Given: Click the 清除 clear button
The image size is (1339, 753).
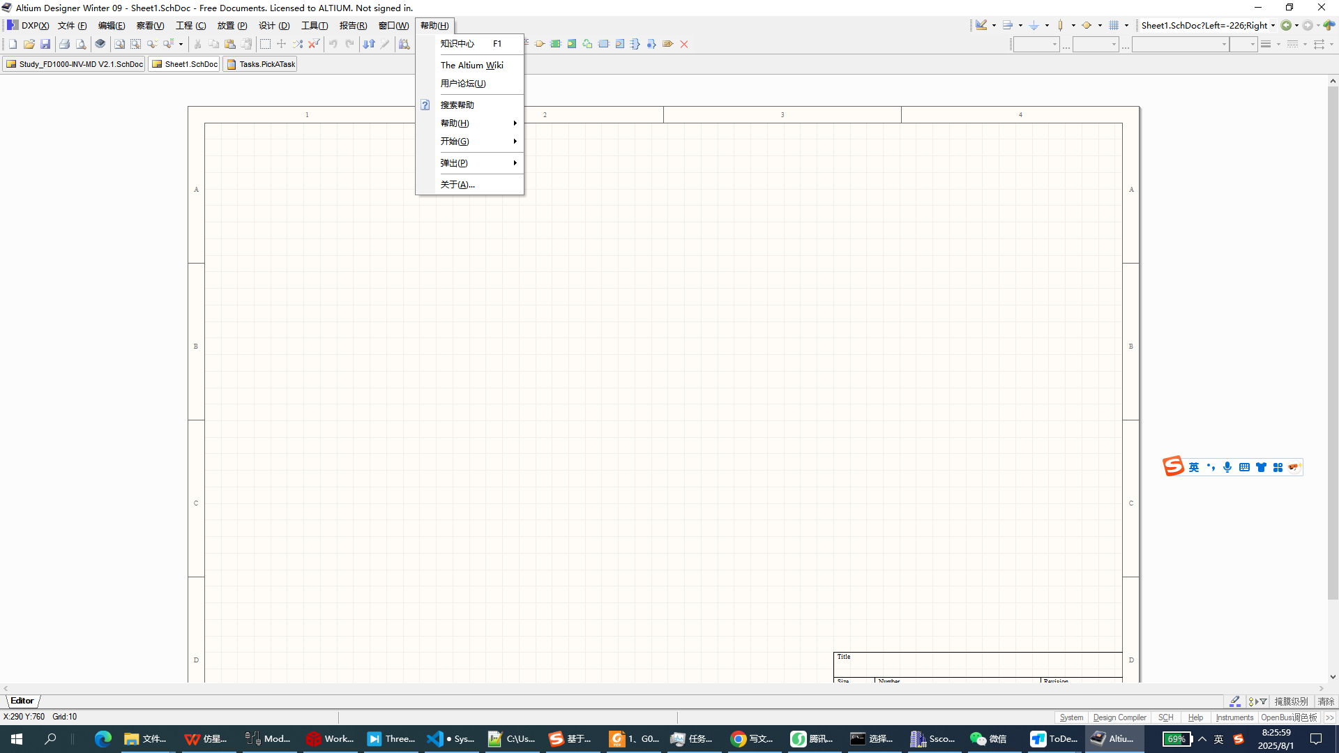Looking at the screenshot, I should tap(1326, 701).
